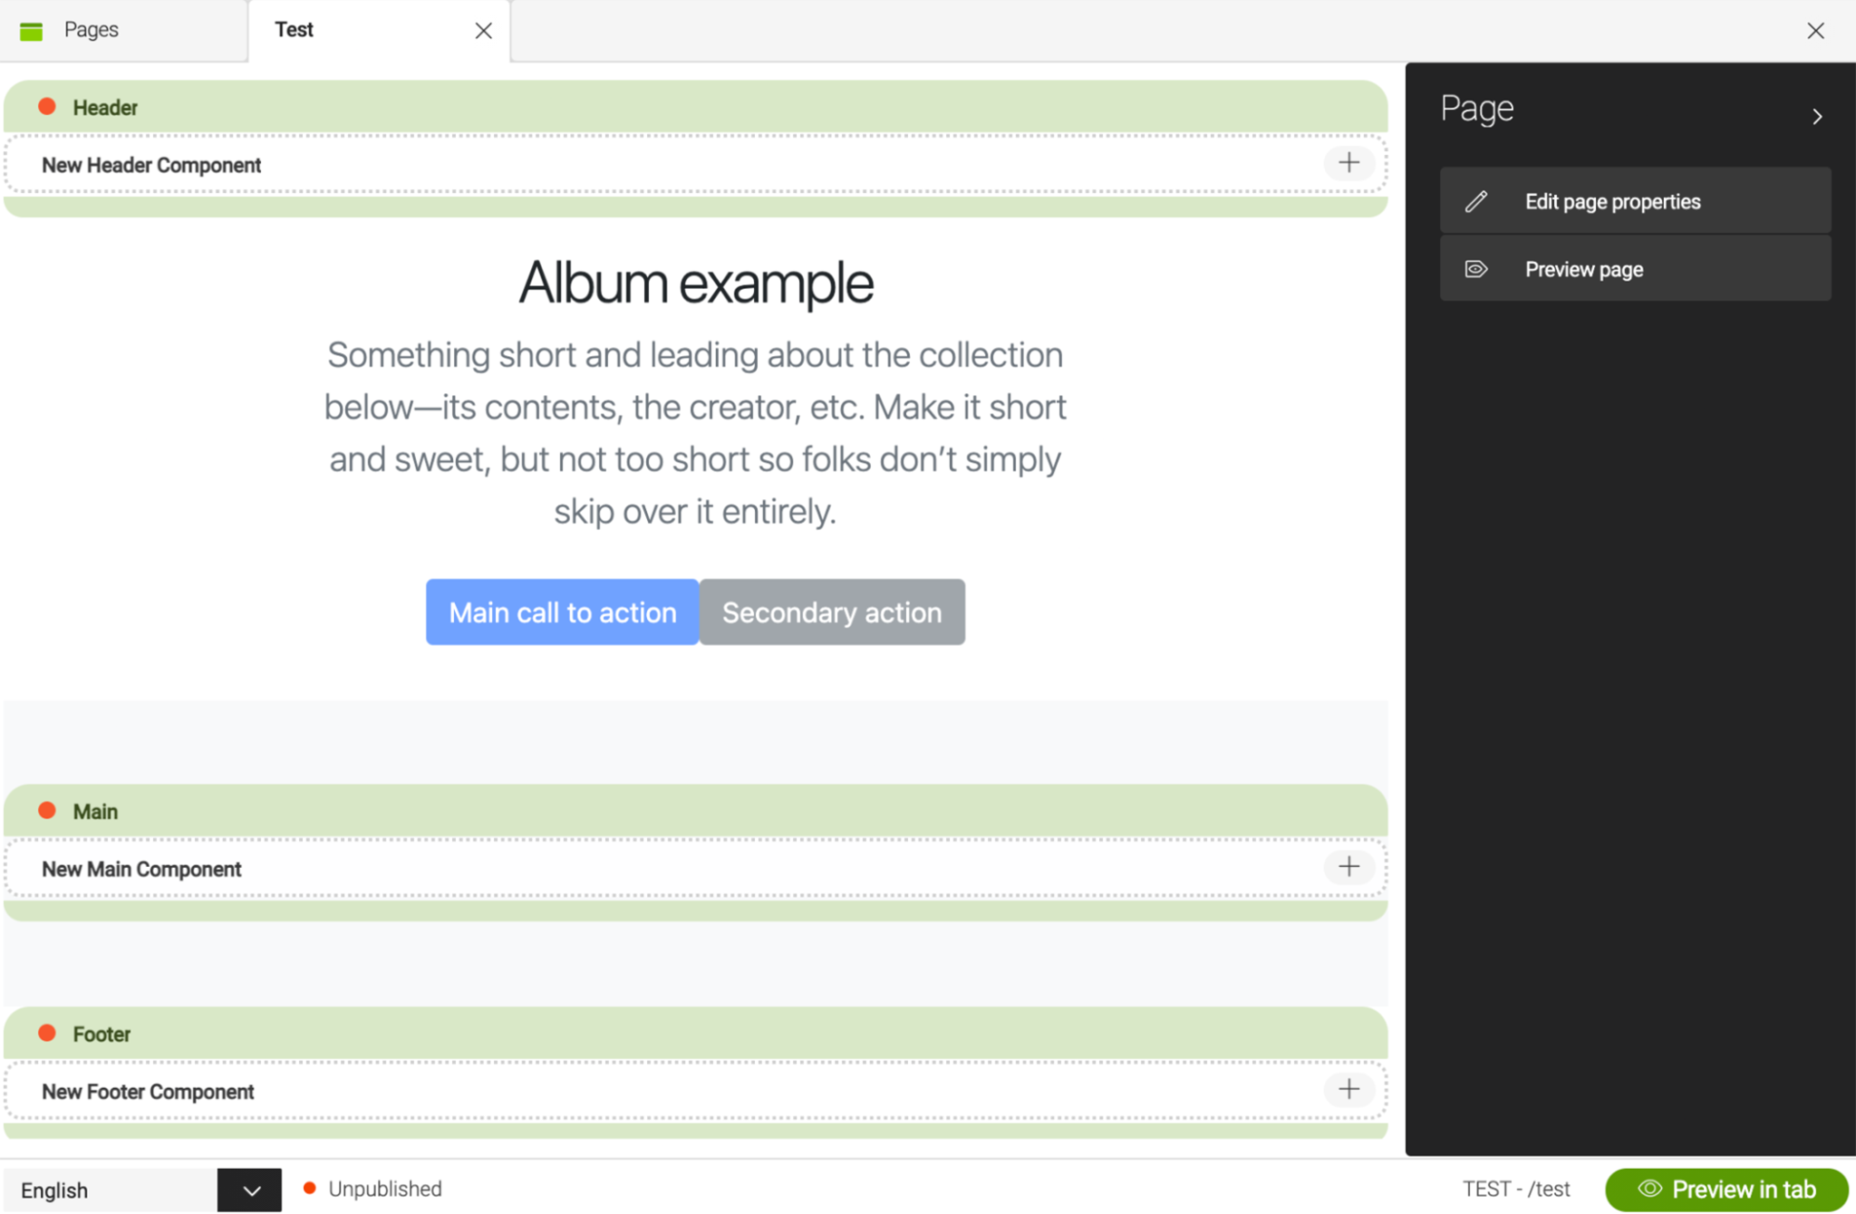1856x1214 pixels.
Task: Select the Preview page option
Action: click(x=1583, y=268)
